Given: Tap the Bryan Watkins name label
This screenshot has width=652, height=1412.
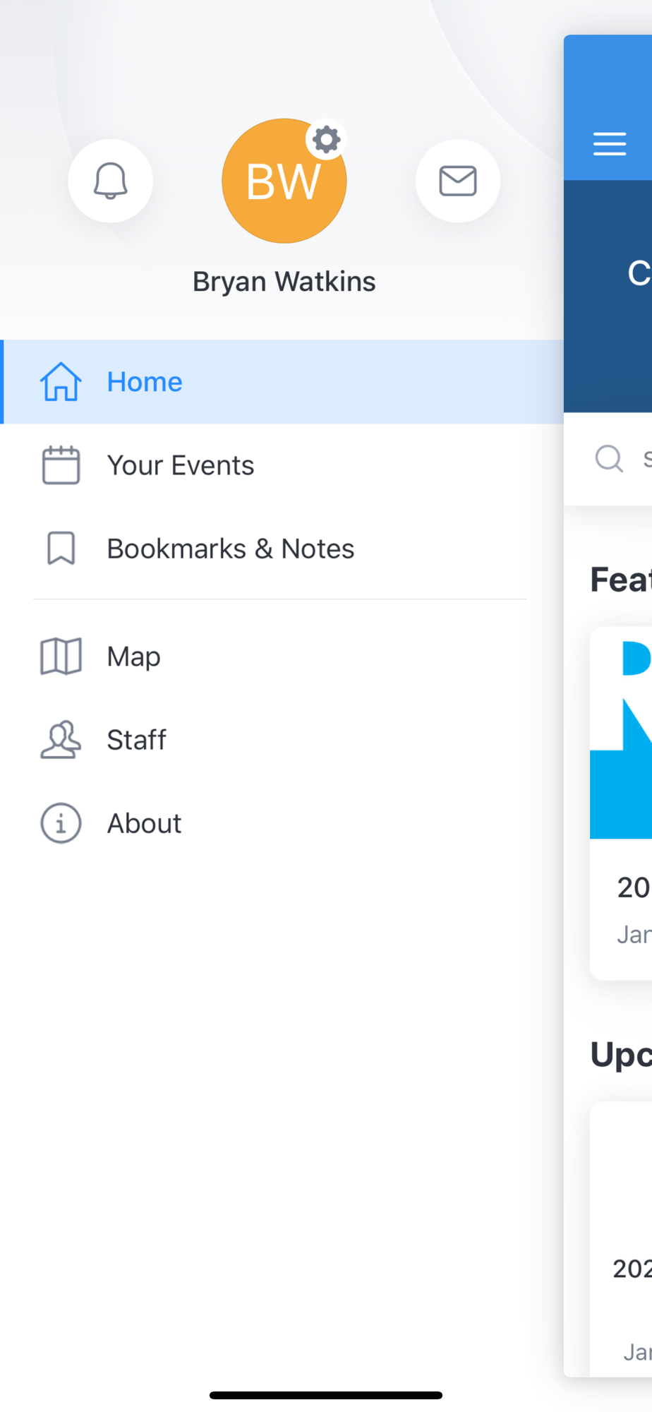Looking at the screenshot, I should coord(284,282).
